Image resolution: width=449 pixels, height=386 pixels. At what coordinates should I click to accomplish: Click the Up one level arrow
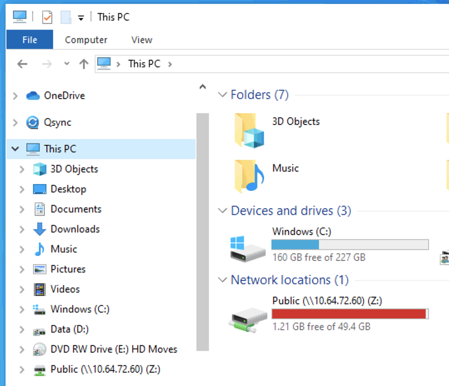tap(84, 64)
